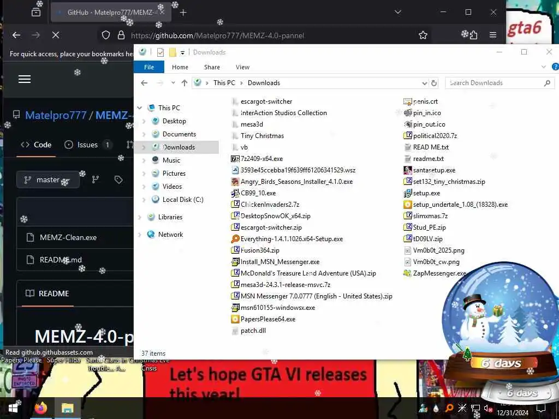Open the recent locations dropdown arrow
Image resolution: width=559 pixels, height=419 pixels.
click(173, 83)
